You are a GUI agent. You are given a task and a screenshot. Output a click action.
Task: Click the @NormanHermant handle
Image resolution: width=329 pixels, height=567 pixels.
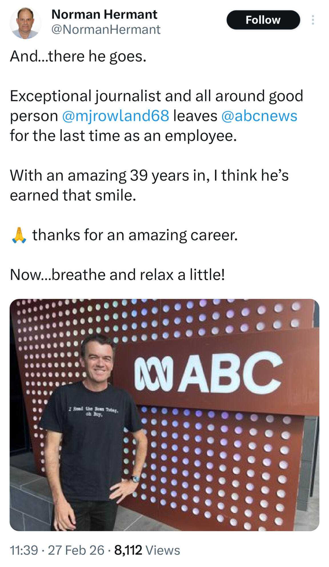[106, 29]
